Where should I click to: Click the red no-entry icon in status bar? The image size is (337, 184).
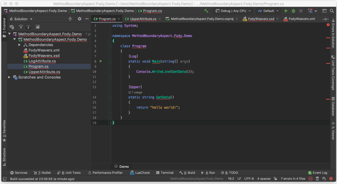pyautogui.click(x=311, y=179)
